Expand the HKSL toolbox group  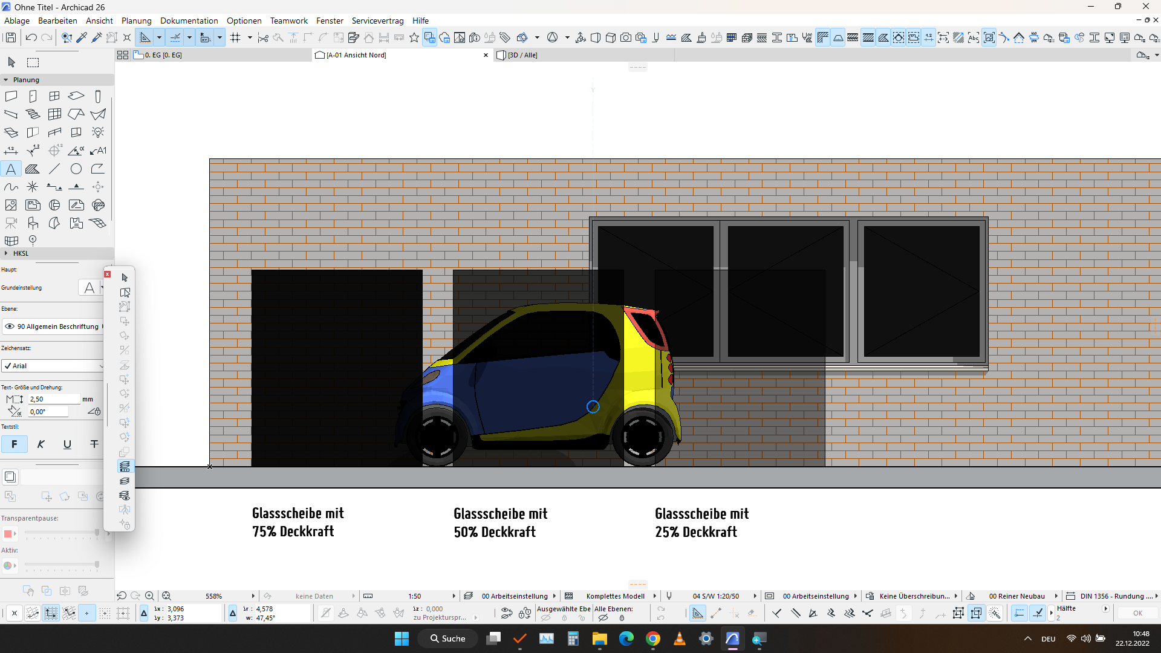pos(6,253)
